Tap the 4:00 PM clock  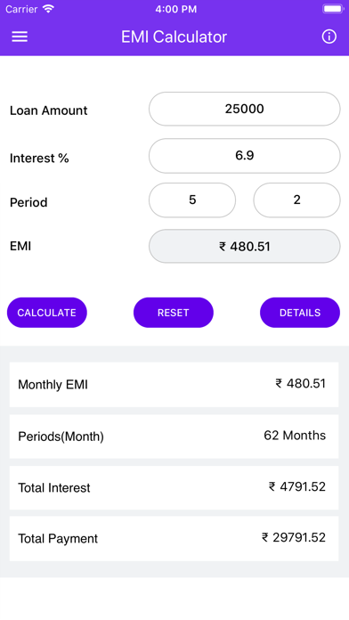(x=176, y=9)
